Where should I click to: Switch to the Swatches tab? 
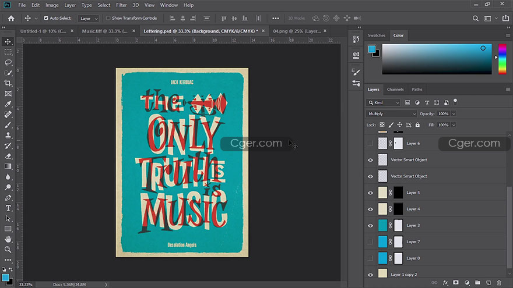pyautogui.click(x=376, y=35)
